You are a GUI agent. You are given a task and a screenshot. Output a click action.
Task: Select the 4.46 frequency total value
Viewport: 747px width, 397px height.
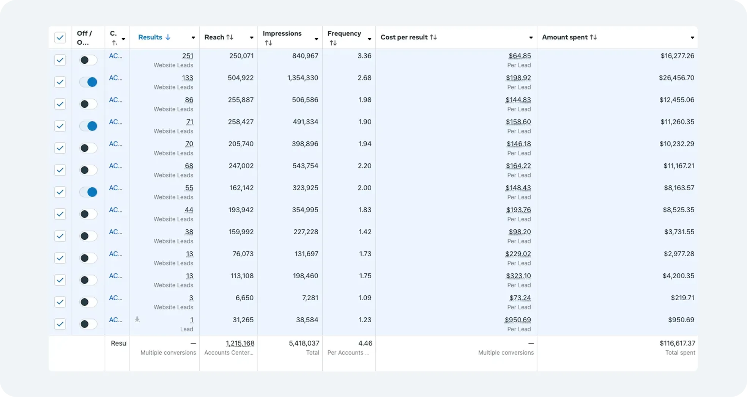coord(365,343)
